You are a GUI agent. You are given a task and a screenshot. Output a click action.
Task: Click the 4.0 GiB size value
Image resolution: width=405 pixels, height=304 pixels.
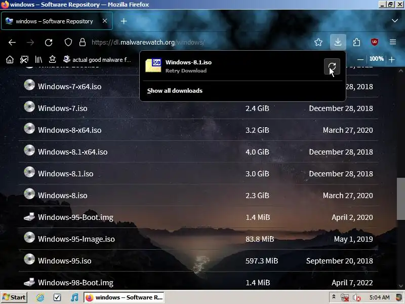[257, 151]
